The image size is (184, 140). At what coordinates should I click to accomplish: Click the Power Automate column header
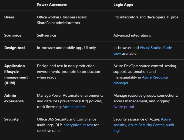coord(52,5)
